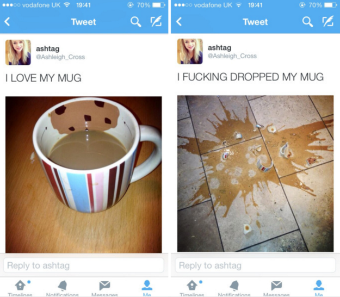
Task: Tap Reply to ashtag field on left
Action: pos(83,265)
